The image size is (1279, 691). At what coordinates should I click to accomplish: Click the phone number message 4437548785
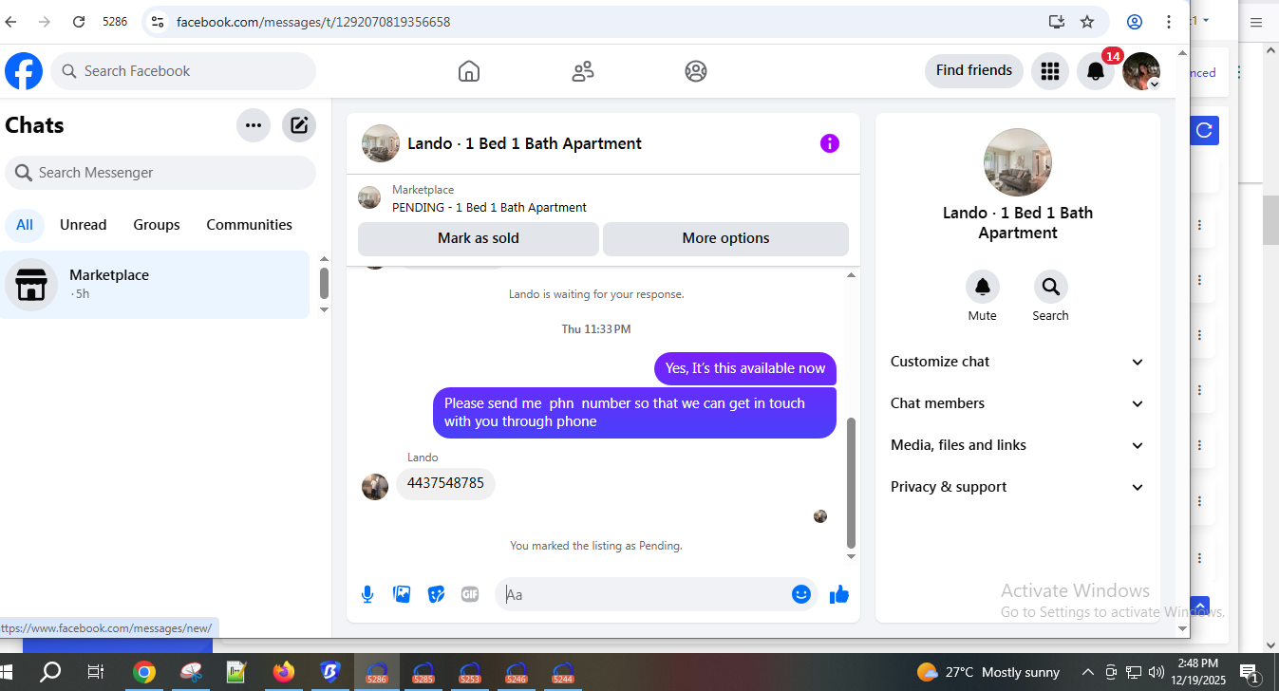point(445,483)
